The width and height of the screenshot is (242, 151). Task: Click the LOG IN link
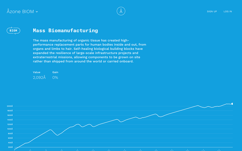227,11
